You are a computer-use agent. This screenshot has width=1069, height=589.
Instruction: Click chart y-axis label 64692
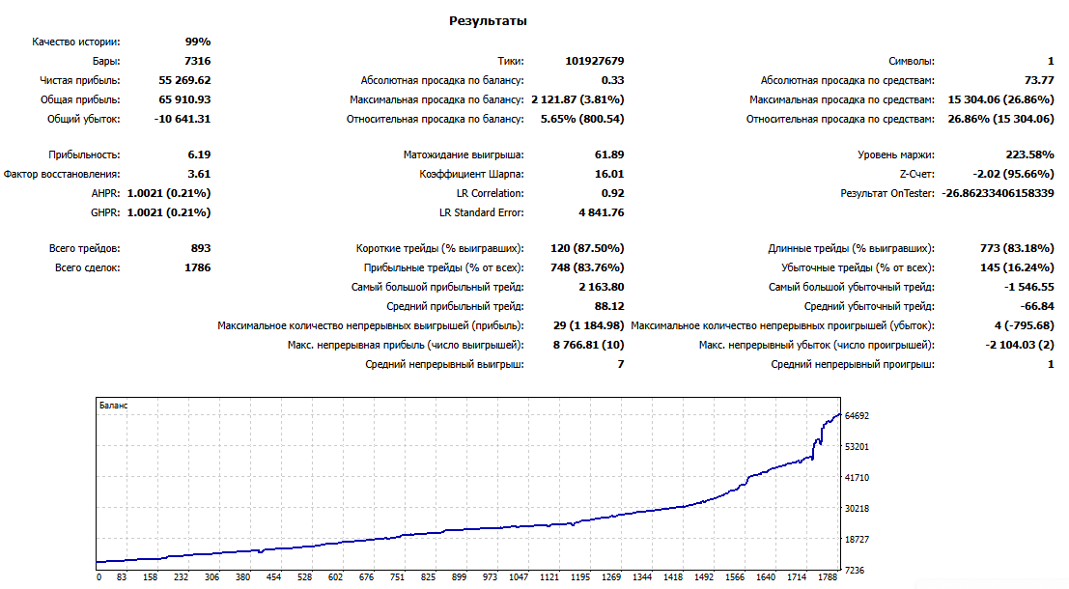click(x=857, y=416)
